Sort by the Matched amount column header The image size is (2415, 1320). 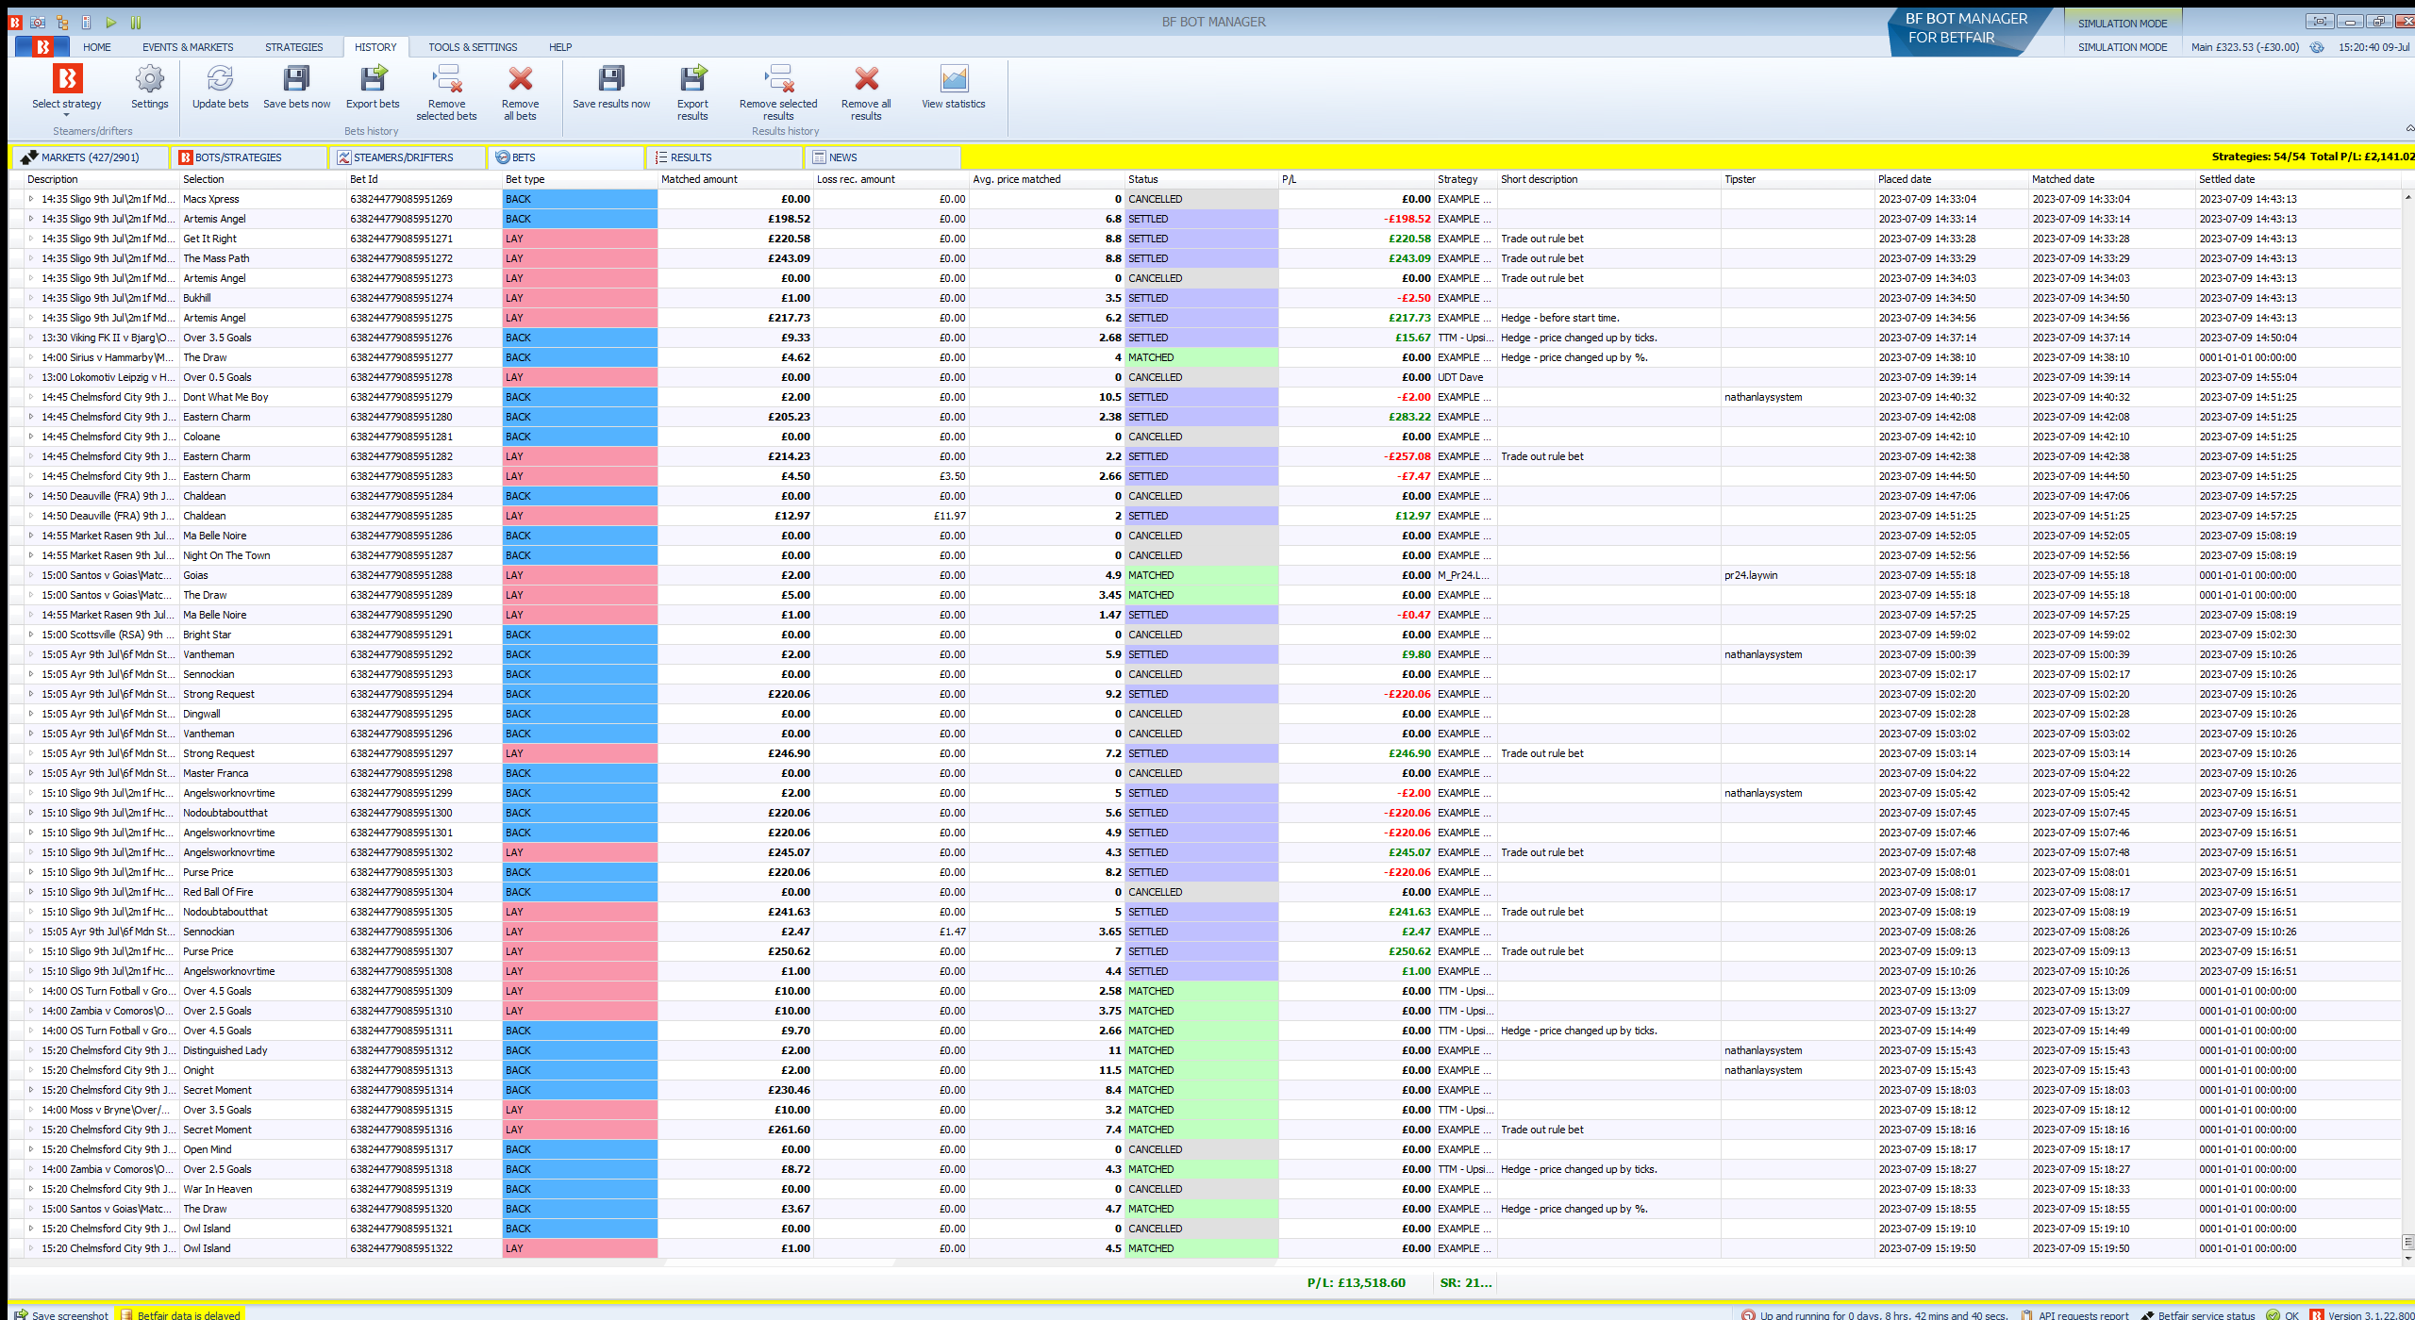click(x=735, y=179)
